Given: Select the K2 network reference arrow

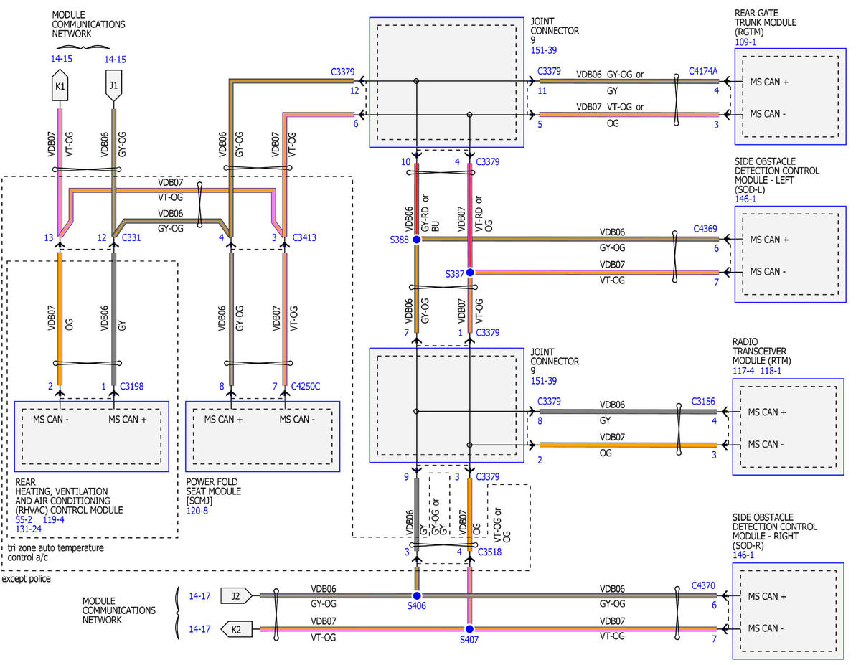Looking at the screenshot, I should coord(236,630).
